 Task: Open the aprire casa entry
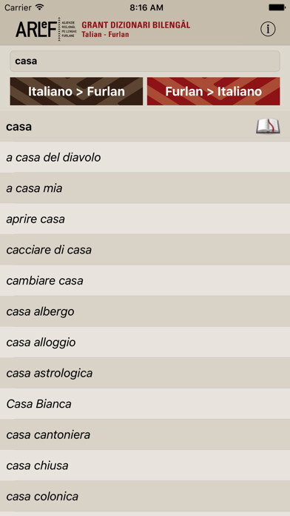click(x=145, y=219)
